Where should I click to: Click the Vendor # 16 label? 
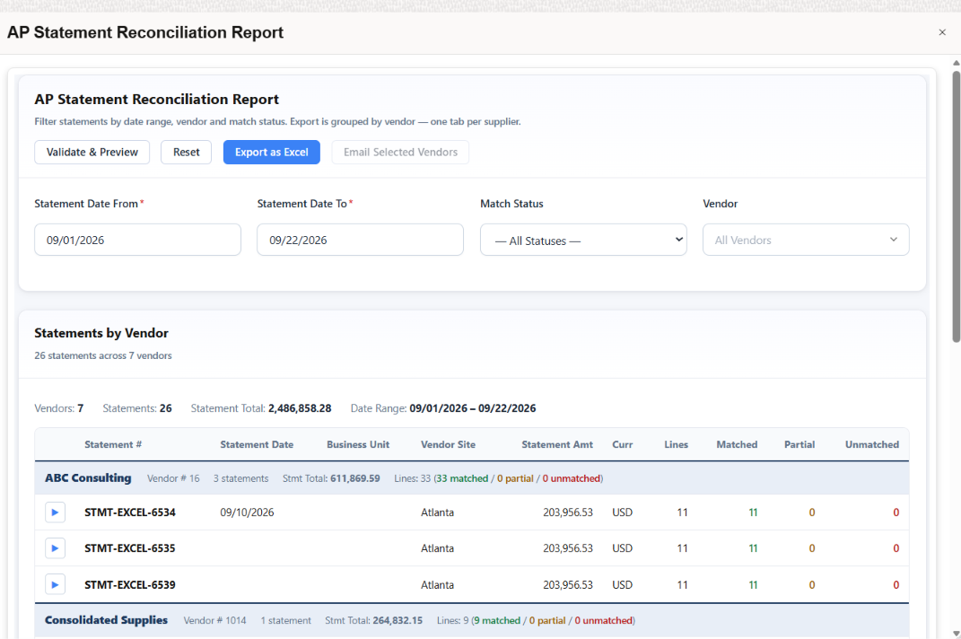[x=173, y=478]
